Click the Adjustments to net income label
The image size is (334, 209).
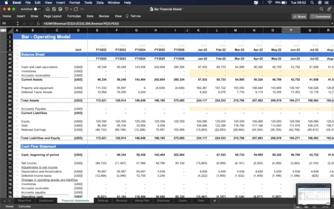tap(39, 167)
